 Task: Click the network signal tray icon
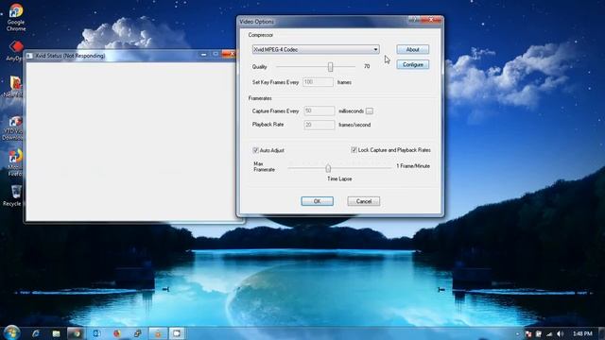coord(549,333)
